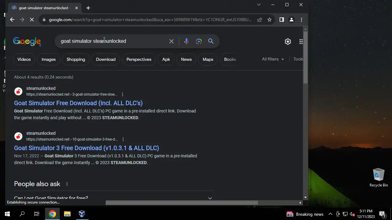The width and height of the screenshot is (392, 220).
Task: Open Goat Simulator Free Download result
Action: [x=78, y=103]
